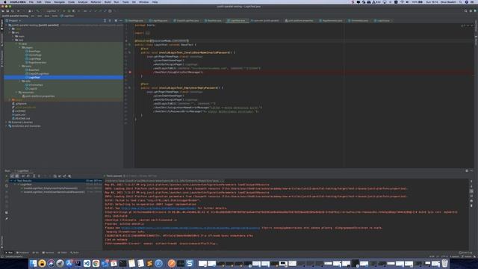This screenshot has height=269, width=478.
Task: Collapse the Test Results node in the Run panel
Action: pyautogui.click(x=12, y=181)
